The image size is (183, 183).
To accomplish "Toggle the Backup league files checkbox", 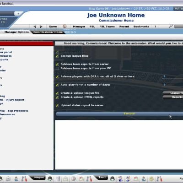I will tap(57, 56).
